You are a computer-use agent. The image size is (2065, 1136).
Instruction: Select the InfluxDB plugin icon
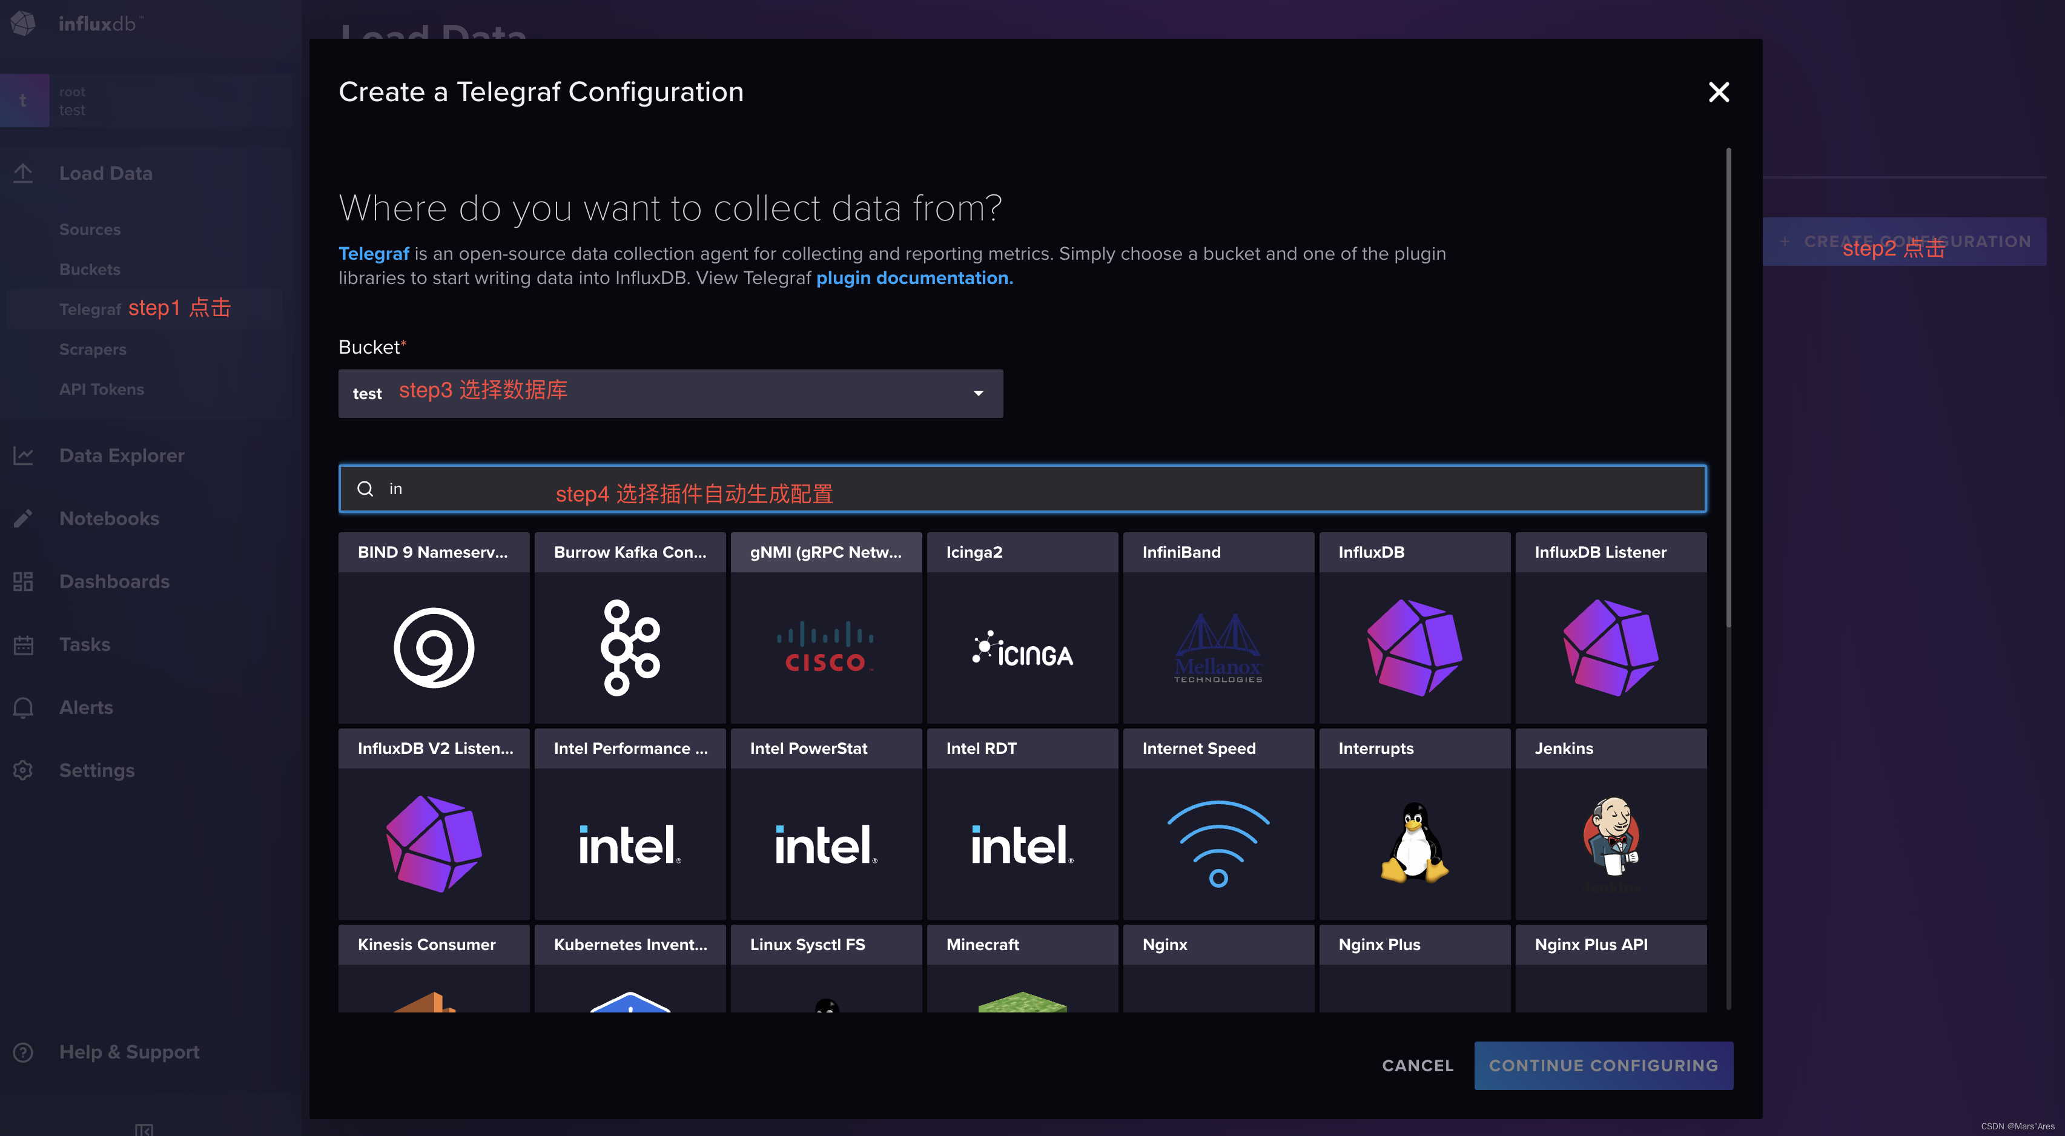[x=1414, y=648]
